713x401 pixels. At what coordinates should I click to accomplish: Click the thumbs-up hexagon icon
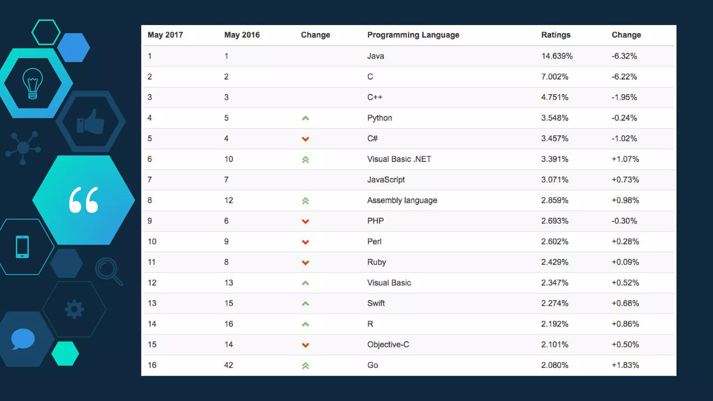[x=91, y=122]
